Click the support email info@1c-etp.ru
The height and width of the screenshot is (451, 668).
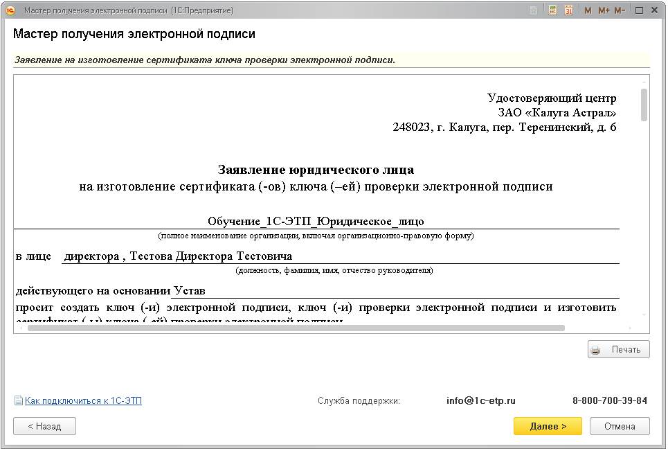coord(481,400)
